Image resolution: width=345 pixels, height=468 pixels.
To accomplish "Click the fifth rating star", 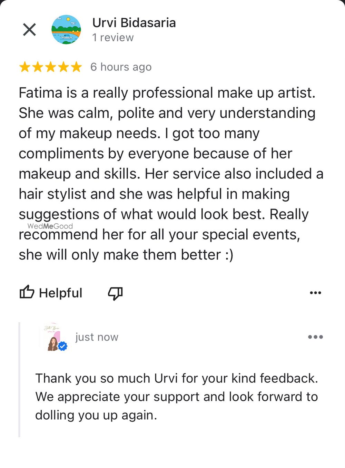I will coord(76,67).
